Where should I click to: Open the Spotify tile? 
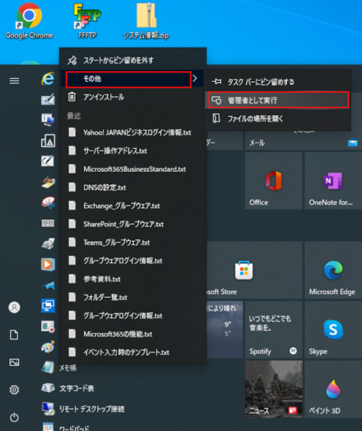click(273, 330)
